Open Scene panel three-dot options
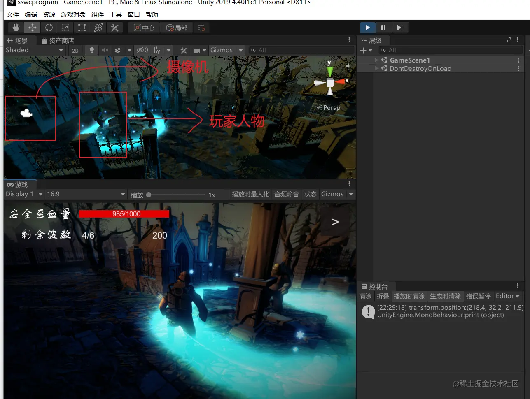 point(349,40)
